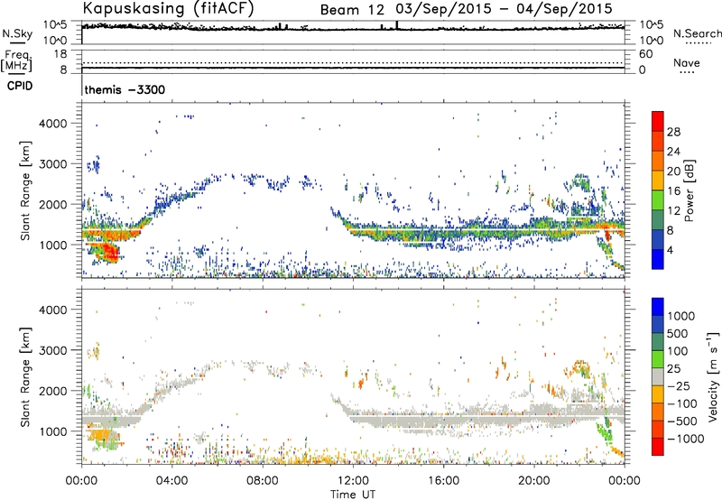Click the red high-power echo patch near 01:00 UT
722x500 pixels.
(x=109, y=251)
